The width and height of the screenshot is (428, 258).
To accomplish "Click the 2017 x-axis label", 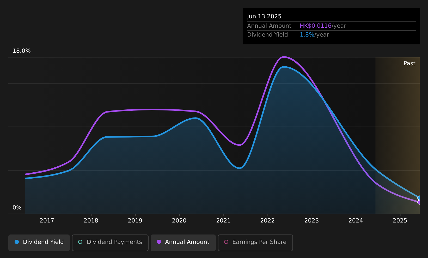I will tap(47, 221).
